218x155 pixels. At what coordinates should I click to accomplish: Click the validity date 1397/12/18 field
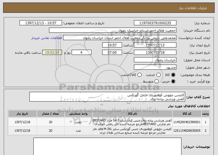pos(155,53)
